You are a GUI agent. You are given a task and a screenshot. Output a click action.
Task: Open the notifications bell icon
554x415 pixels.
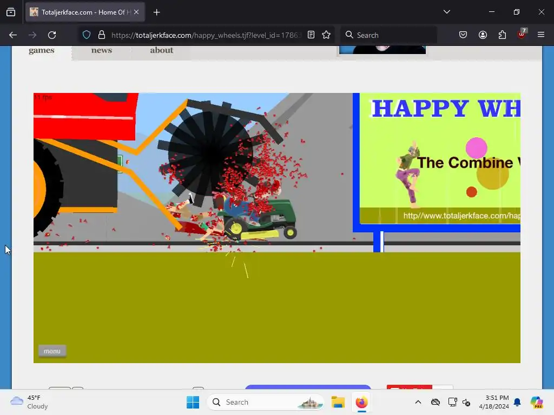[517, 402]
